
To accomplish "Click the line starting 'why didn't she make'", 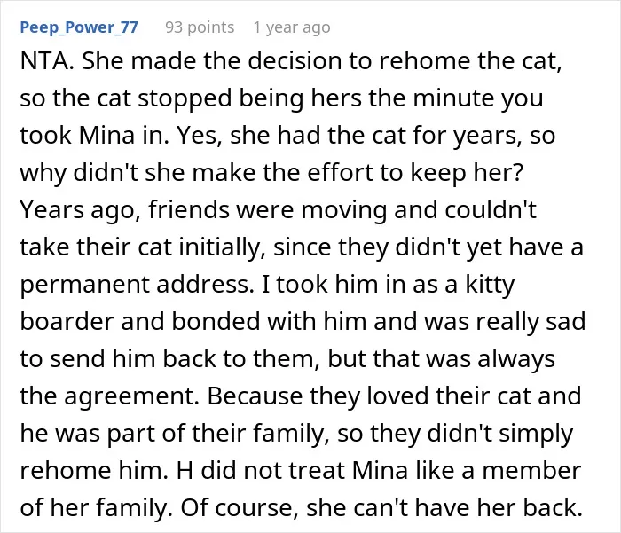I will point(271,173).
